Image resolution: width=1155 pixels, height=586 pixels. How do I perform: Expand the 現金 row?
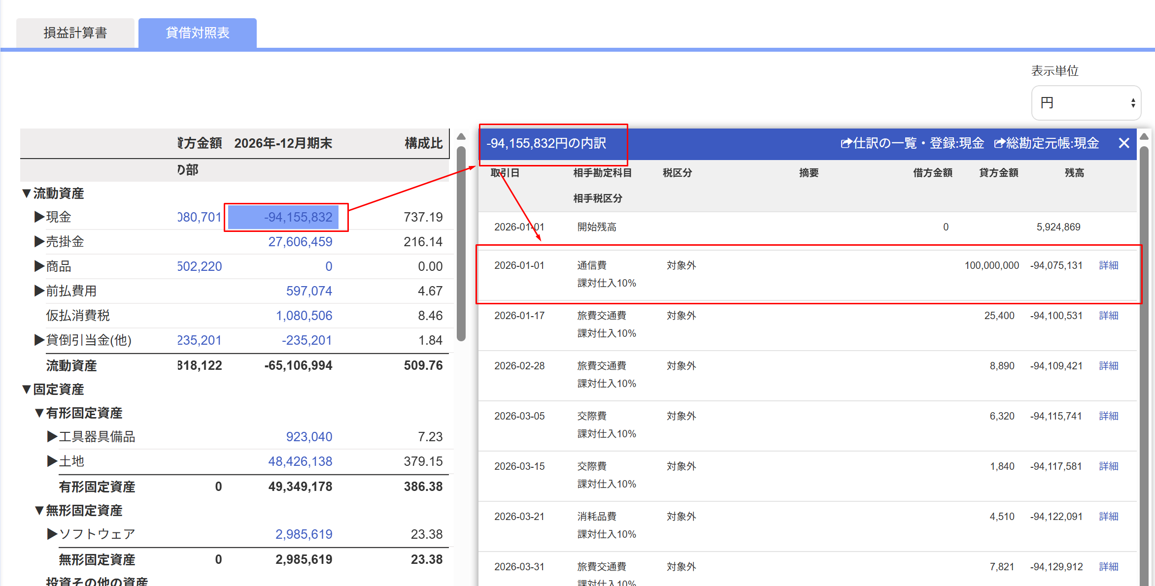point(39,217)
